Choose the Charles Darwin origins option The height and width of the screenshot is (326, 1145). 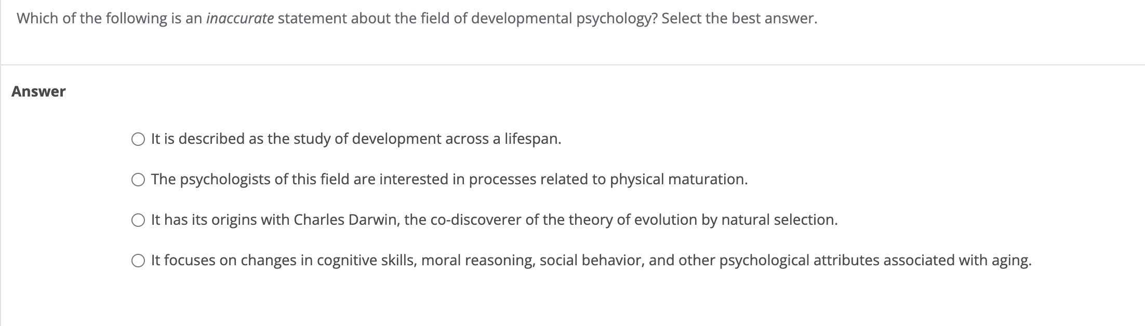[138, 220]
